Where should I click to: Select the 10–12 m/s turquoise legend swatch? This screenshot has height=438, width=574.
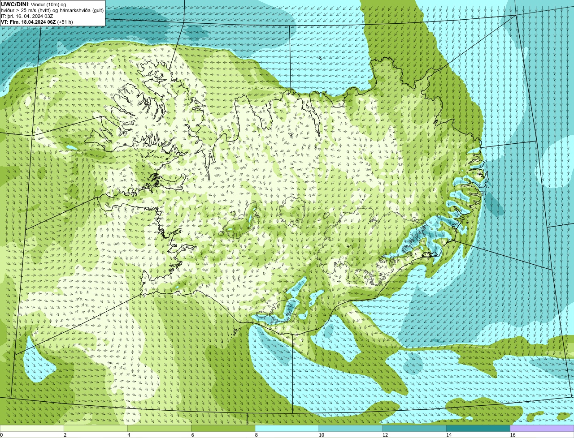click(x=351, y=429)
